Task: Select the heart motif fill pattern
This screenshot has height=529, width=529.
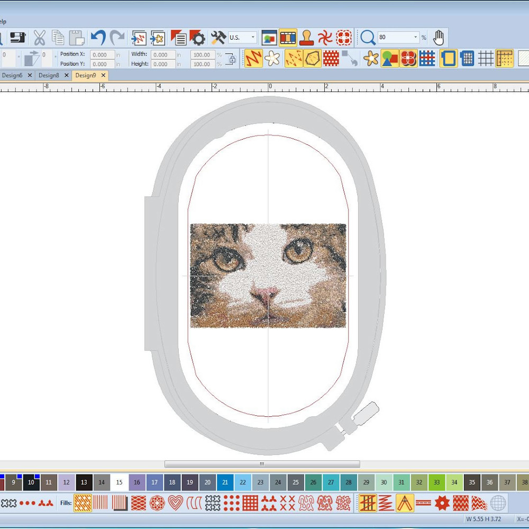Action: point(176,503)
